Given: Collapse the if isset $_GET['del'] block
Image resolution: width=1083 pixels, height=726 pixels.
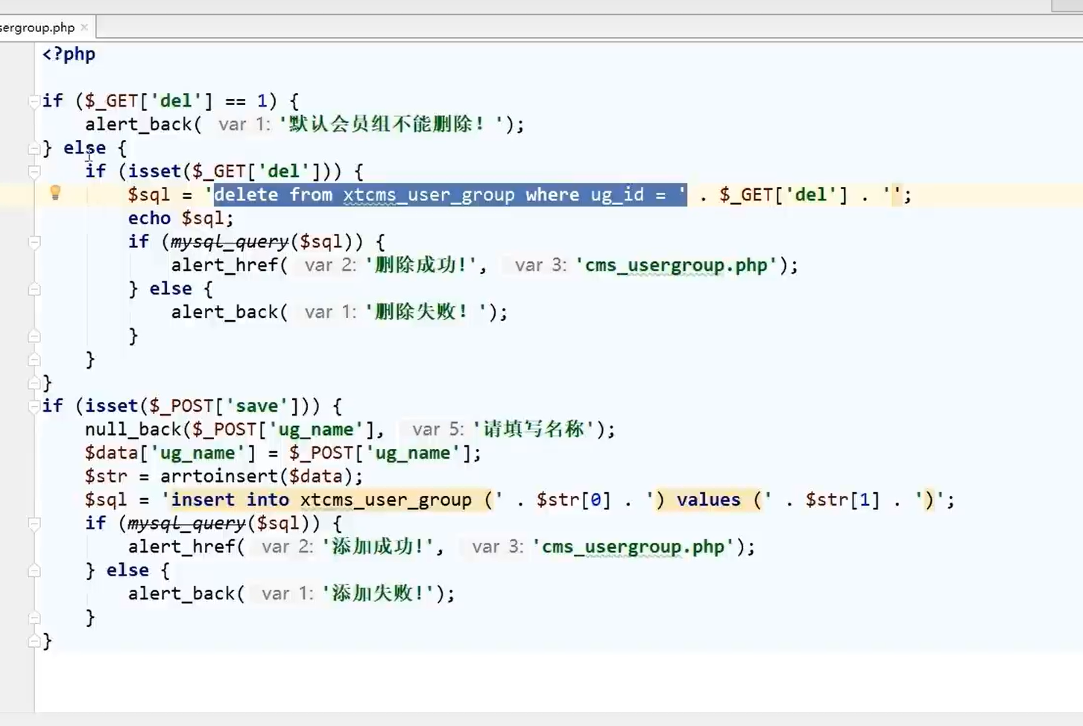Looking at the screenshot, I should pyautogui.click(x=34, y=172).
